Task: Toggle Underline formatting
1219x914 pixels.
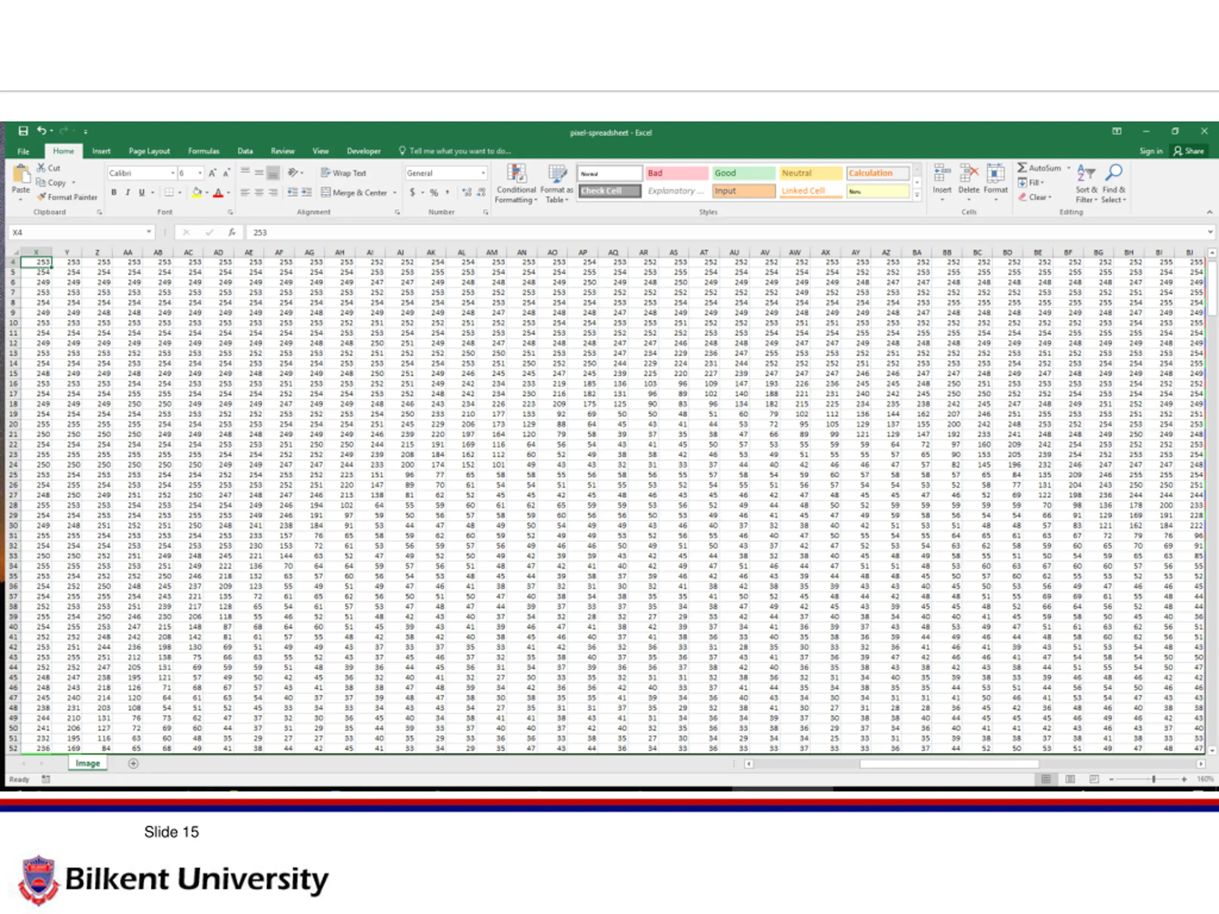Action: coord(141,192)
